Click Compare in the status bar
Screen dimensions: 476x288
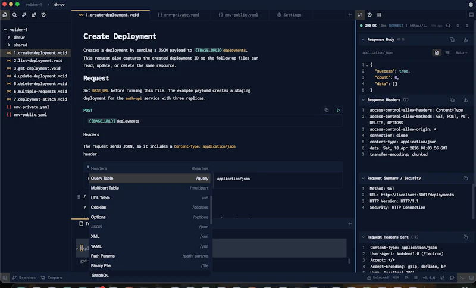[51, 277]
